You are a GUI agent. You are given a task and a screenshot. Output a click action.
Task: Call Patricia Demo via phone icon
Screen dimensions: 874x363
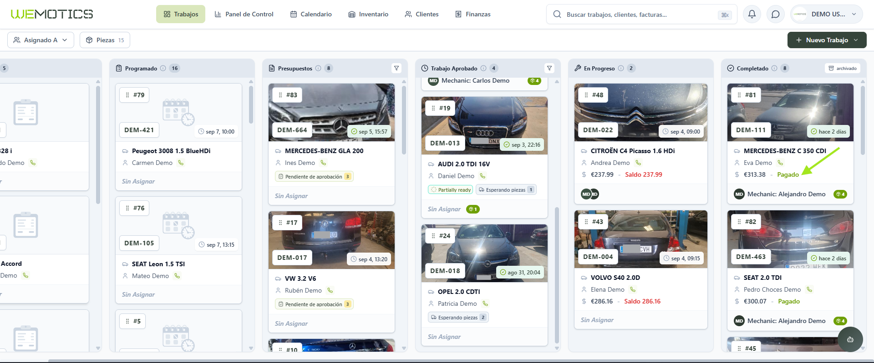[485, 303]
